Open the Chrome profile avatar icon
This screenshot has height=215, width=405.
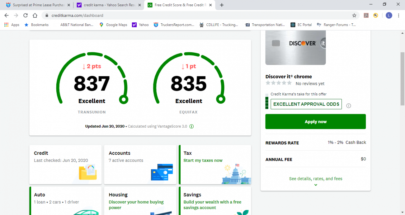click(x=389, y=15)
